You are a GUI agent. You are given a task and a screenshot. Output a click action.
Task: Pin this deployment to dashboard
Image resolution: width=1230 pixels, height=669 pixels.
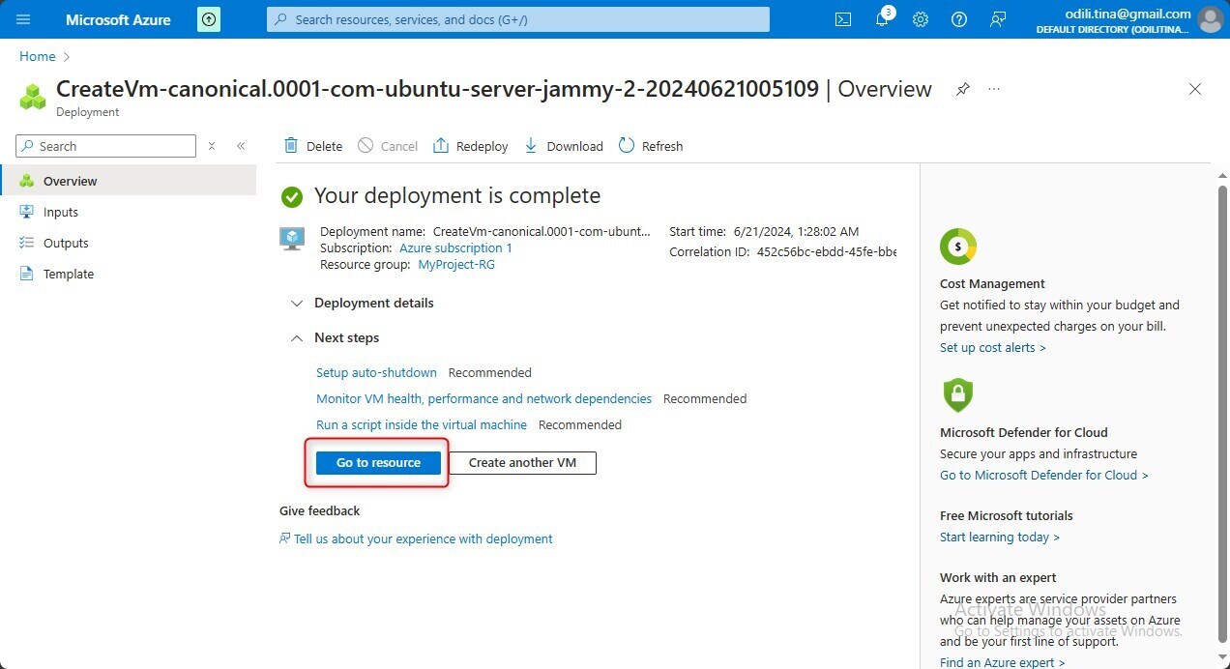962,89
